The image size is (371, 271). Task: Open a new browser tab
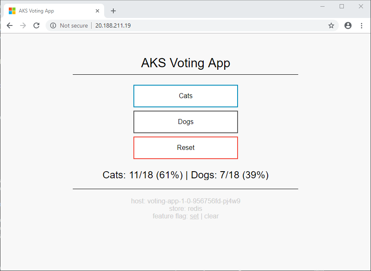113,11
